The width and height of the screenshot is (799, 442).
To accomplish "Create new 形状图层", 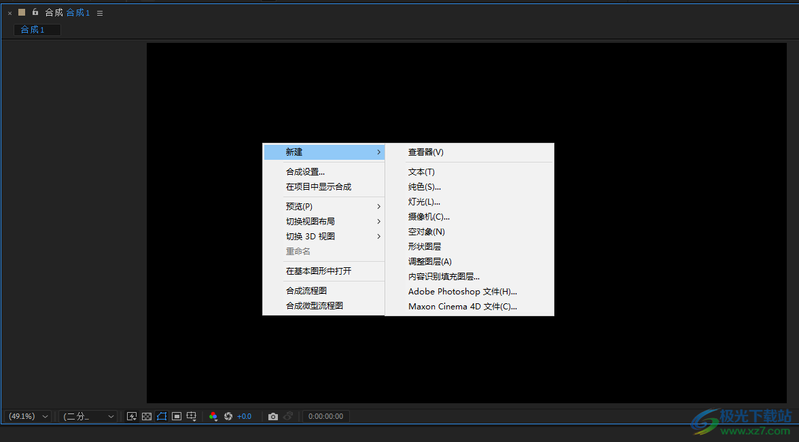I will coord(469,246).
